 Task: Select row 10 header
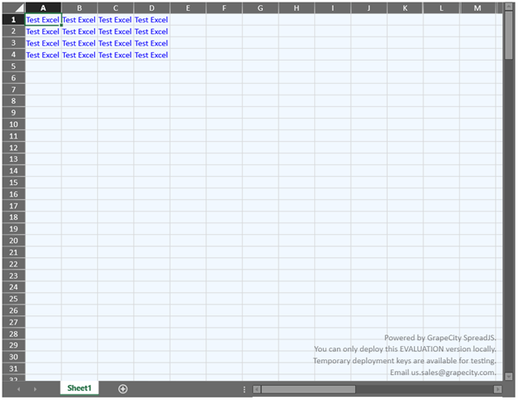click(13, 124)
